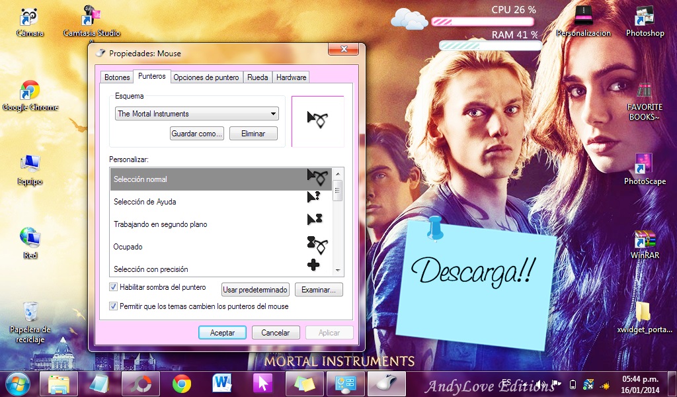The height and width of the screenshot is (397, 677).
Task: Open the Rueda tab
Action: pos(258,77)
